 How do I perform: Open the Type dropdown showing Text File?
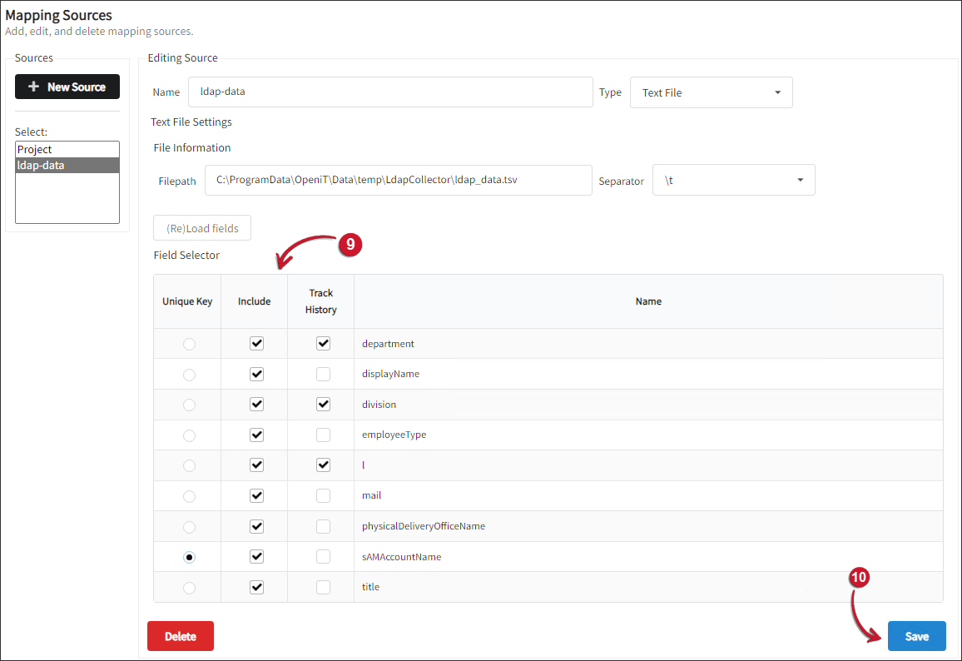pos(712,92)
